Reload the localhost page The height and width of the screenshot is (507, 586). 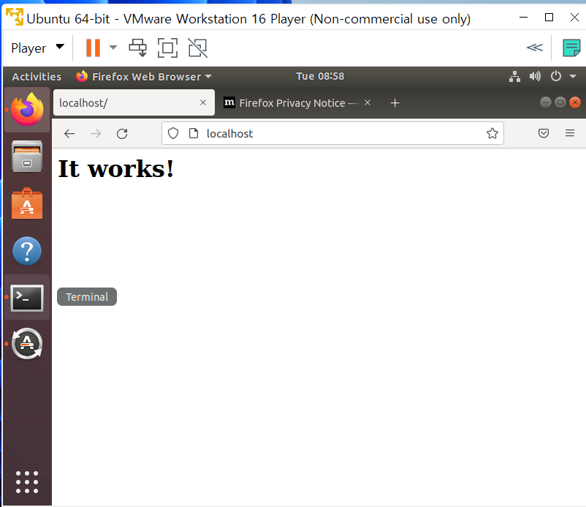[122, 134]
